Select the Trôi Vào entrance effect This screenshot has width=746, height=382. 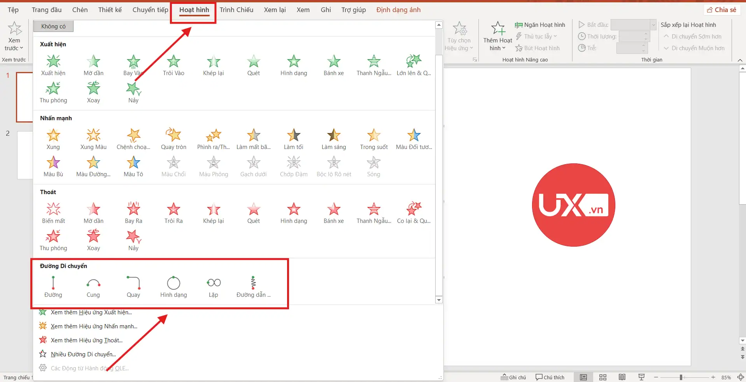tap(173, 65)
